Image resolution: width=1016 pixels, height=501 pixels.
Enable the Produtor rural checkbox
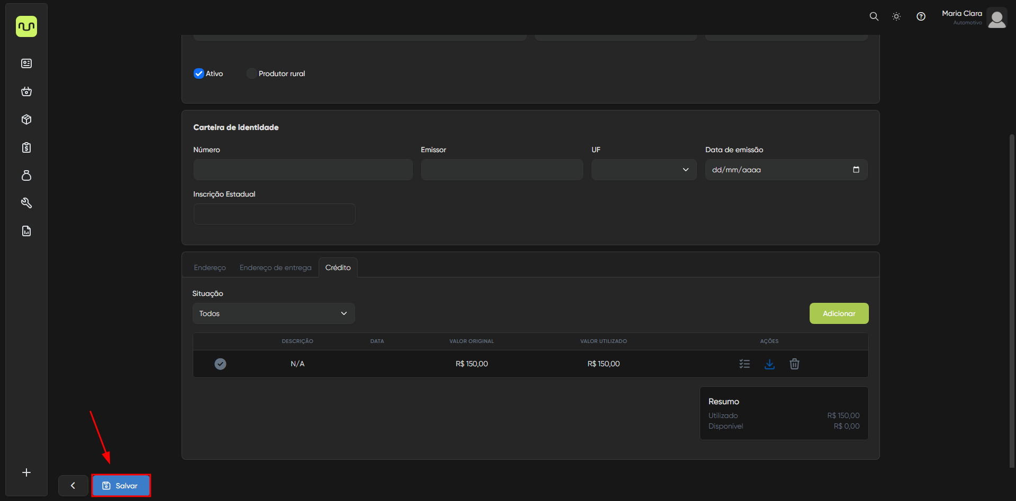pos(251,73)
